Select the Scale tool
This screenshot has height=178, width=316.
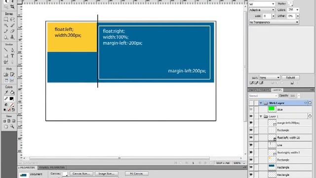click(x=6, y=7)
